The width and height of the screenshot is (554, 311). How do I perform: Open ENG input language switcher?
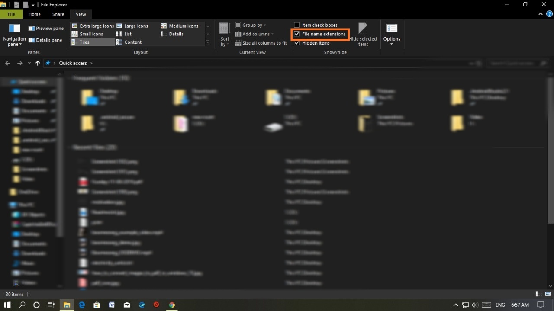tap(500, 305)
